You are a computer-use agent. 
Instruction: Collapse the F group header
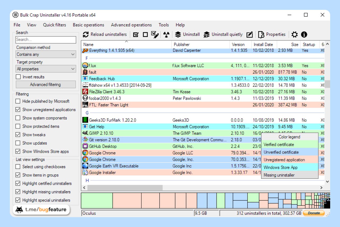[87, 58]
